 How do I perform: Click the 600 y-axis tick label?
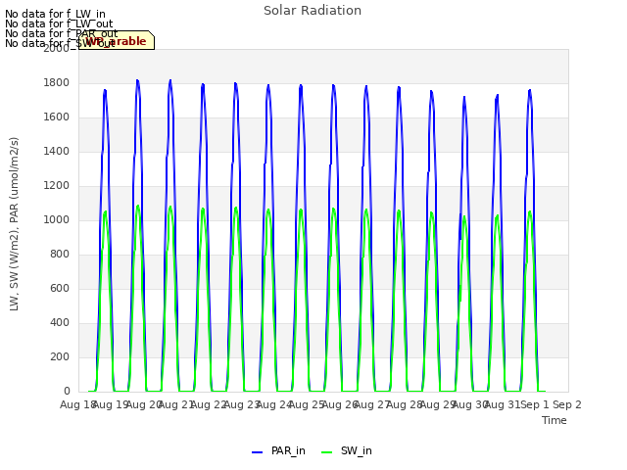[60, 288]
